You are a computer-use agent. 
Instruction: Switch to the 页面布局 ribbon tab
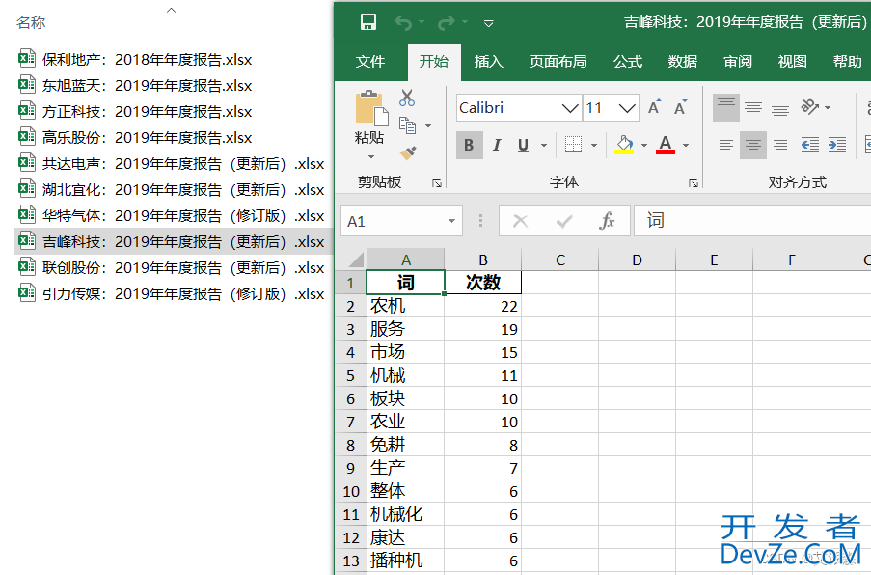tap(558, 61)
